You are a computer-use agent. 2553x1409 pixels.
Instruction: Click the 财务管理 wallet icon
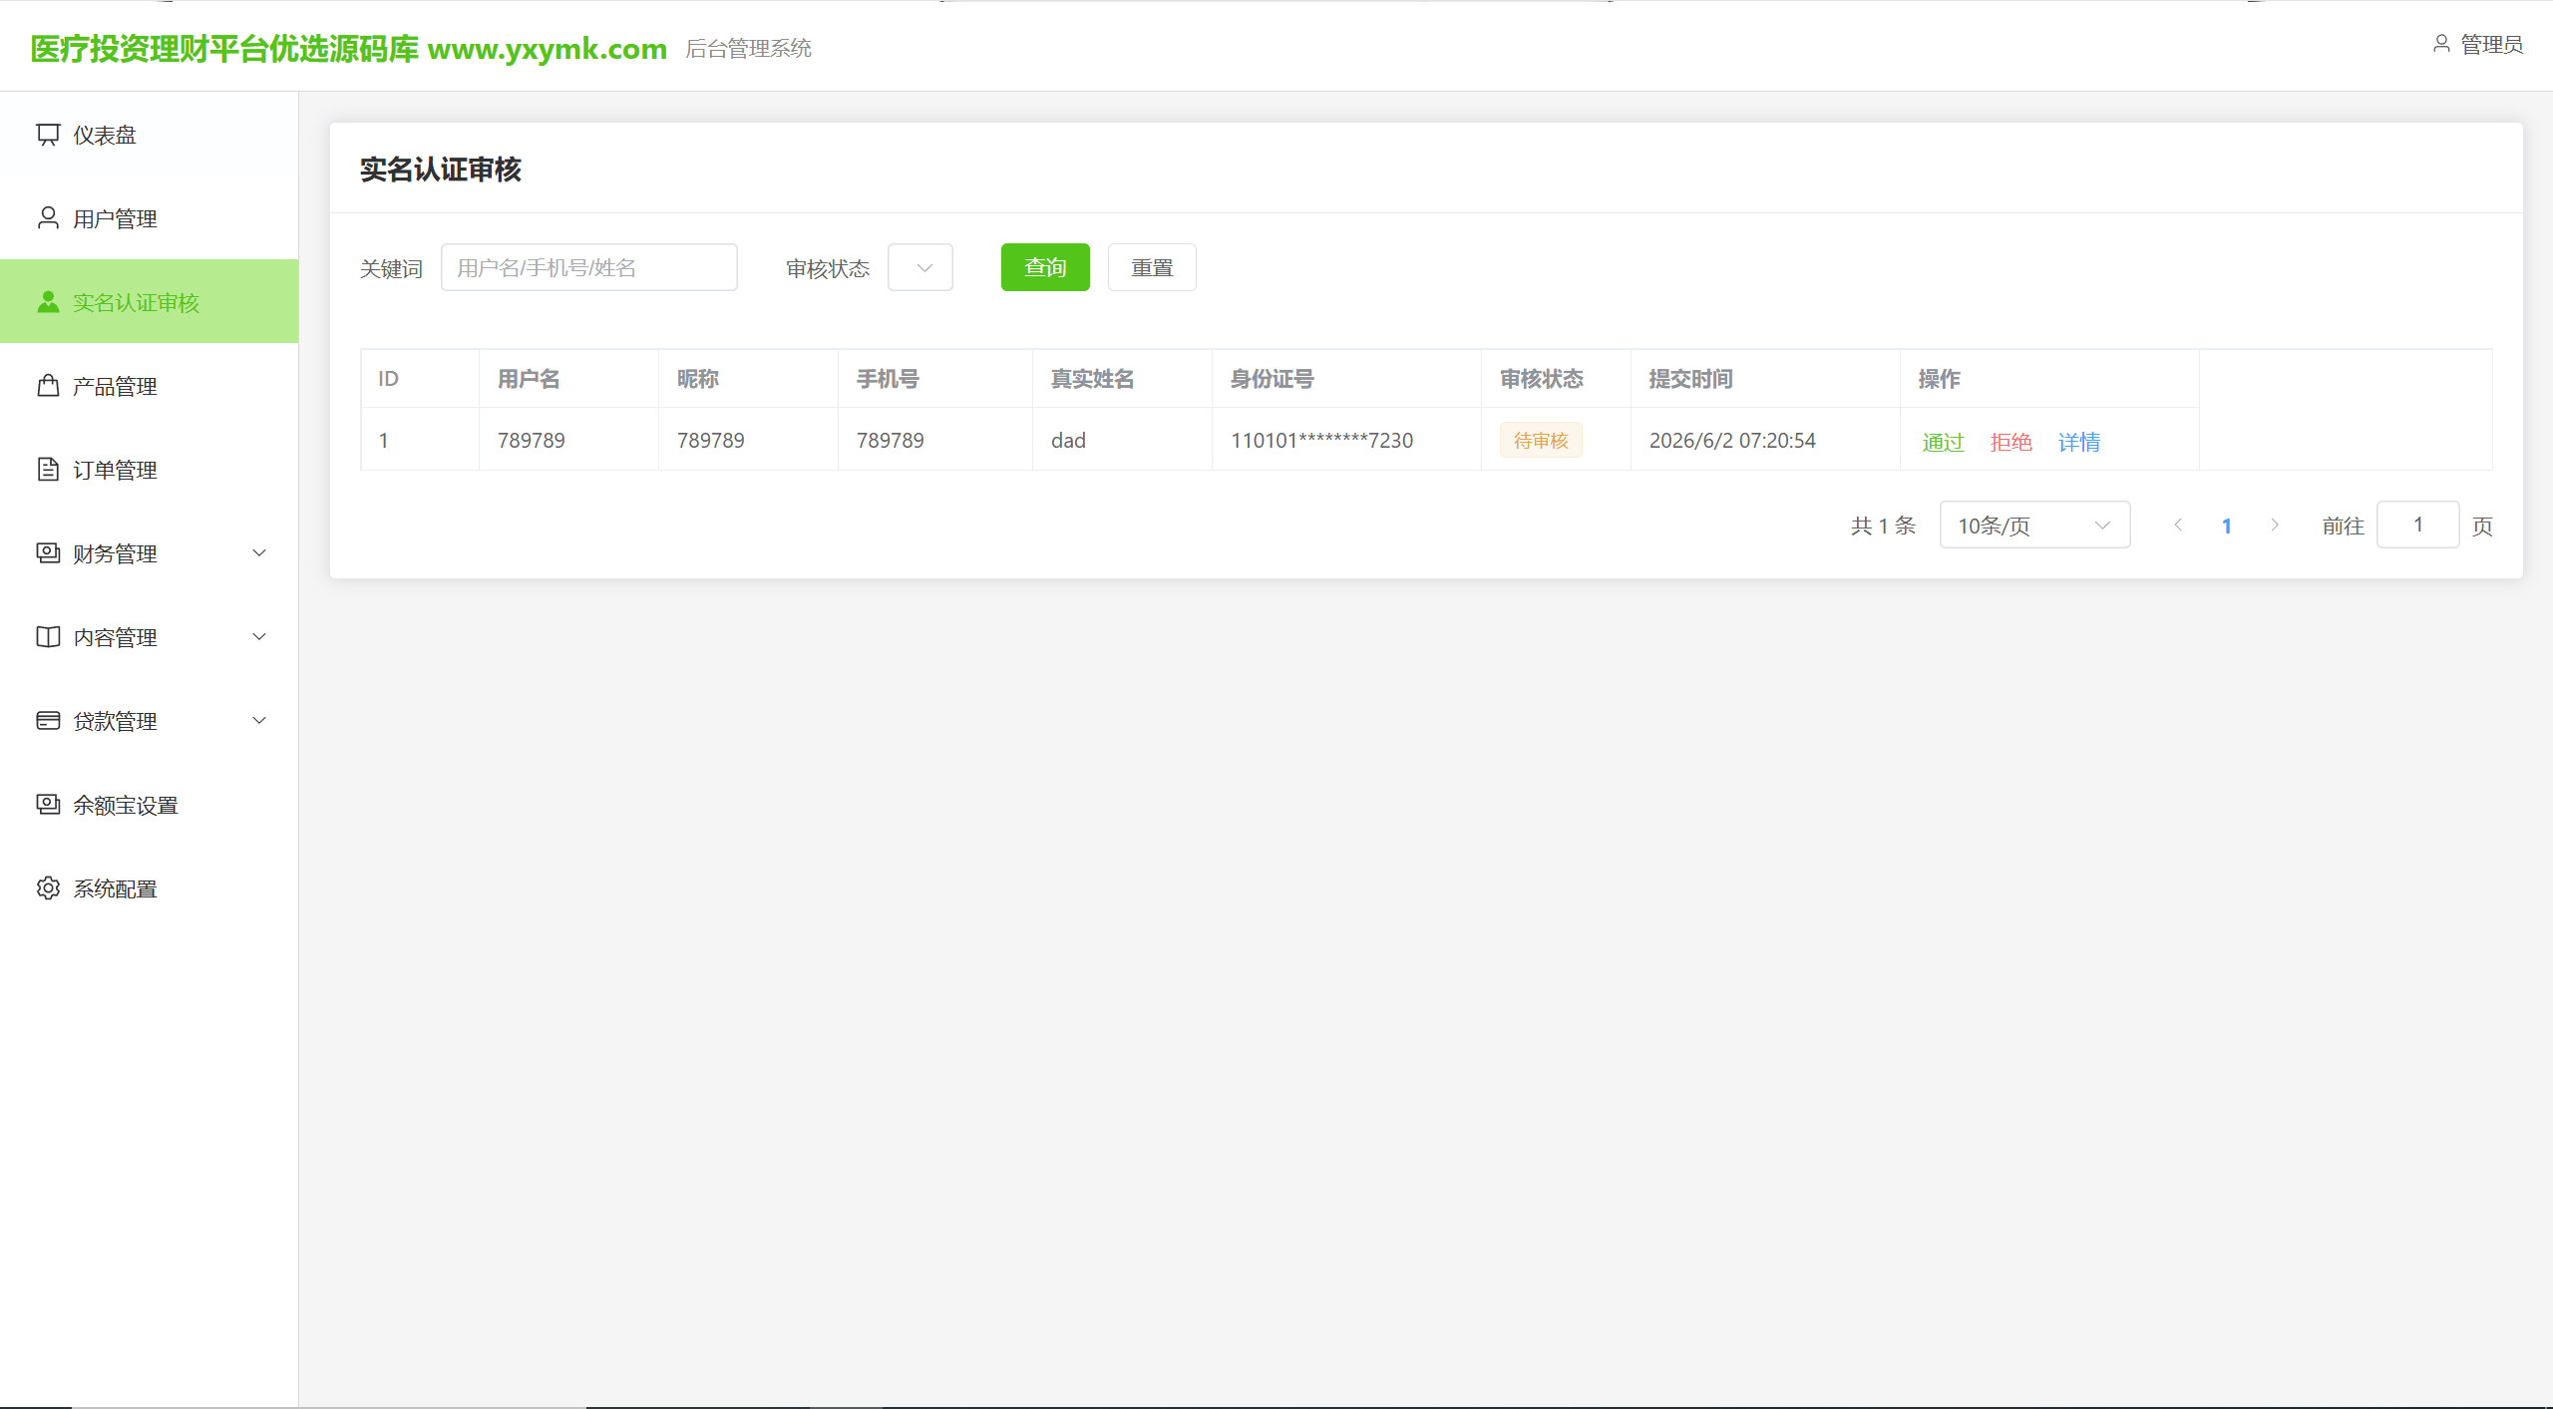click(x=48, y=553)
